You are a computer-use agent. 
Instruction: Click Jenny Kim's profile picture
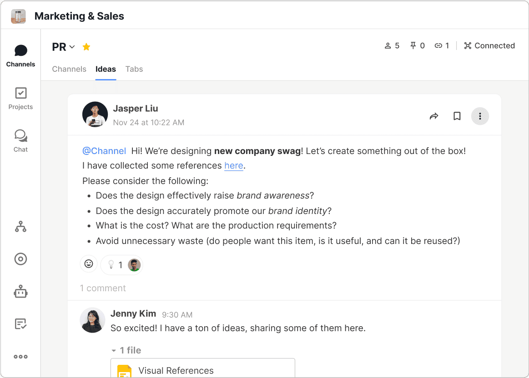pyautogui.click(x=92, y=320)
